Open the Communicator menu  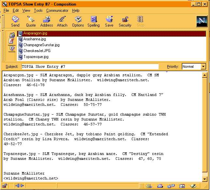tap(57, 10)
